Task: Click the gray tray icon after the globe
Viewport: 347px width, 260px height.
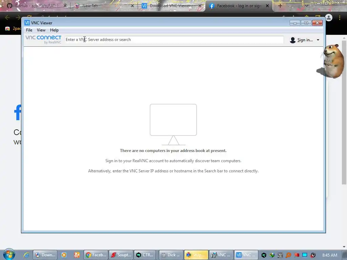Action: 280,255
